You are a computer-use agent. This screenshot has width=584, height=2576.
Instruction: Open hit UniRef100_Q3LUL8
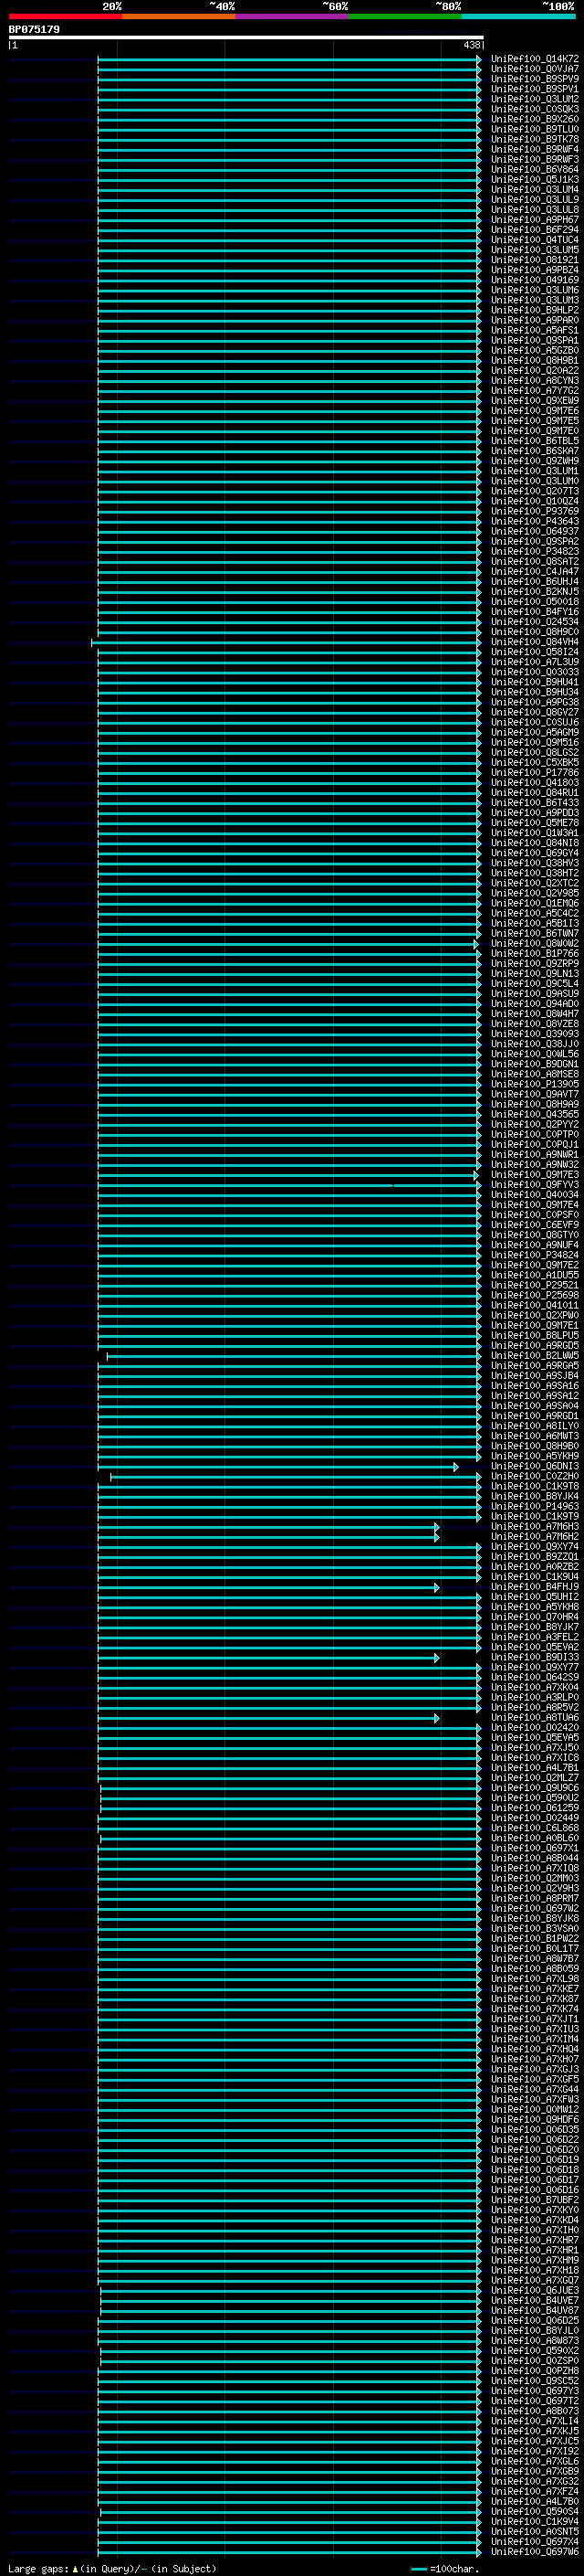coord(535,210)
